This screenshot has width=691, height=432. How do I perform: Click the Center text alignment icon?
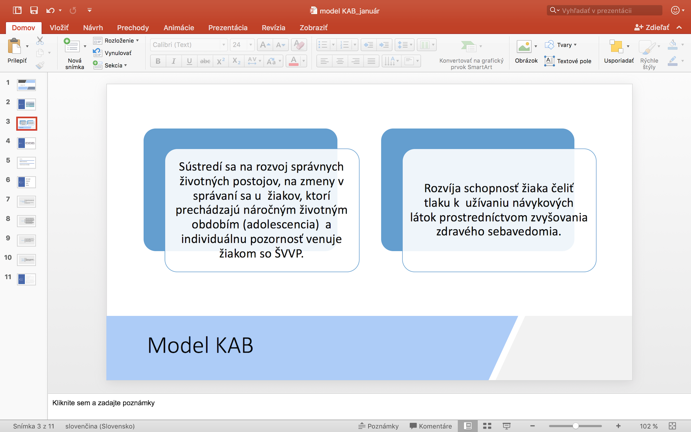click(340, 61)
